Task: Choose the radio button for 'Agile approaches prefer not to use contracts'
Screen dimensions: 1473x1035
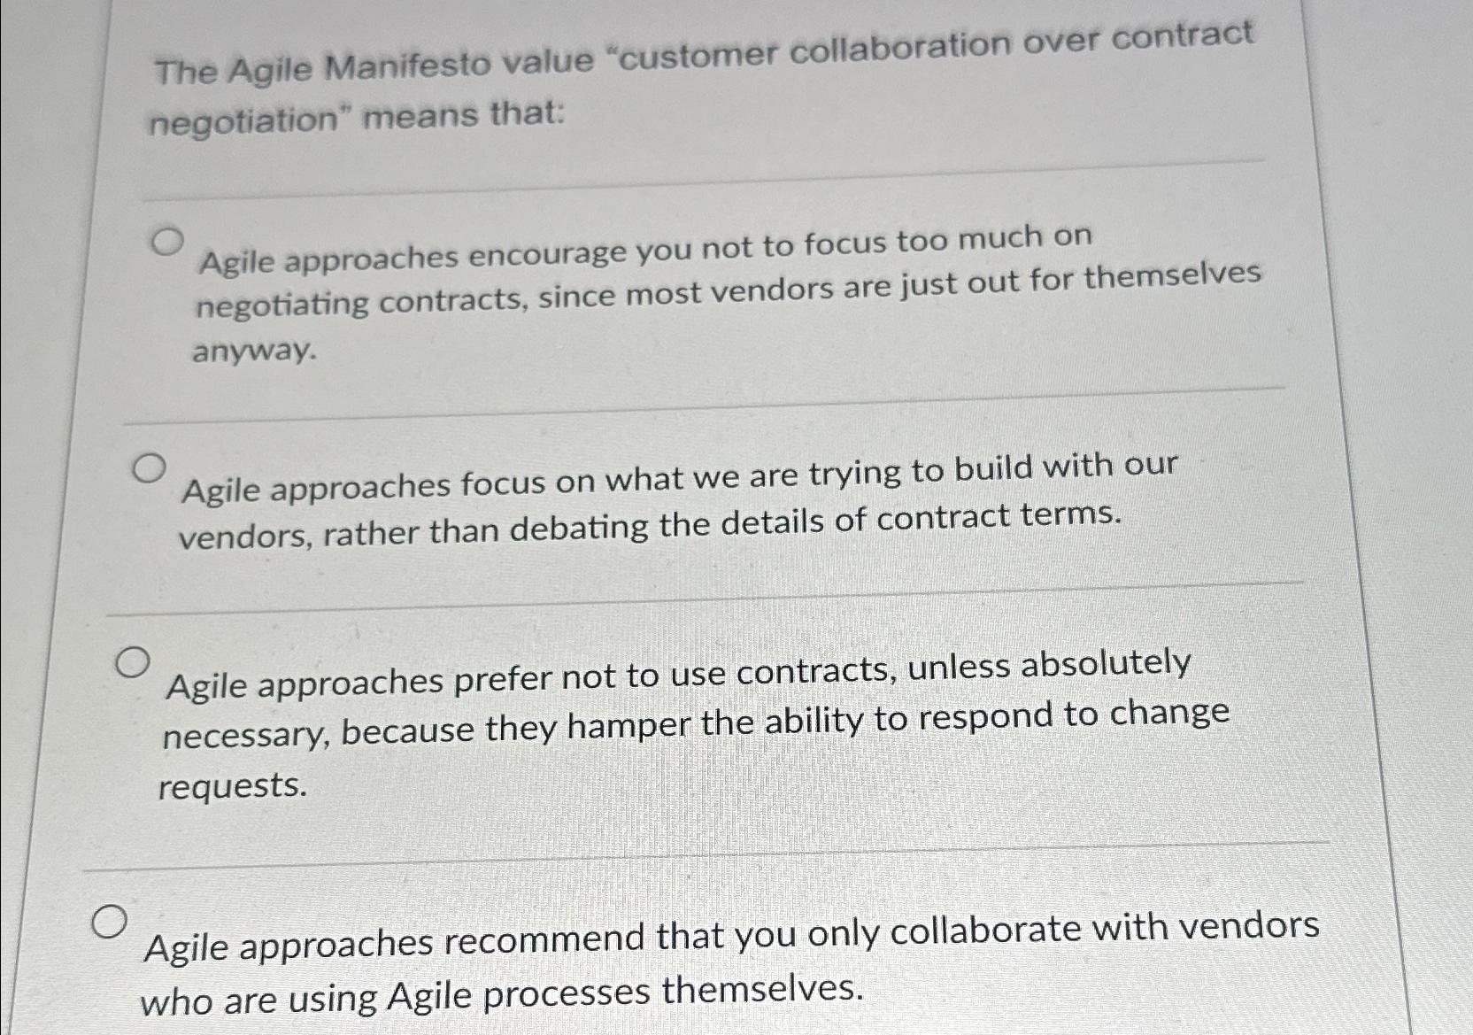Action: pos(135,661)
